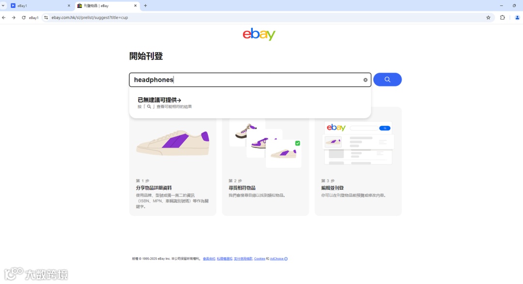
Task: Reload the current page
Action: 24,18
